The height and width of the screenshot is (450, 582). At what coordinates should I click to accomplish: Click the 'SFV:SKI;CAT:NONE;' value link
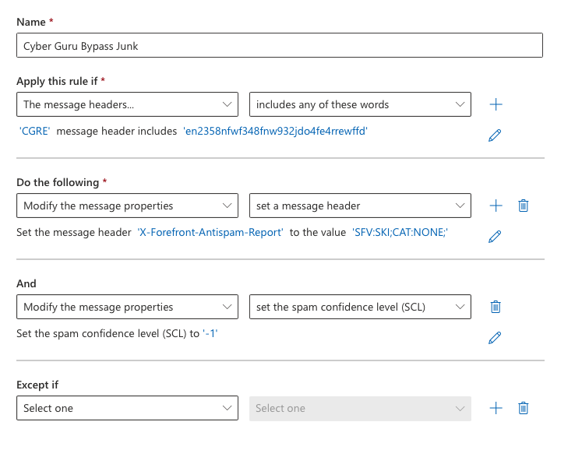click(x=400, y=233)
